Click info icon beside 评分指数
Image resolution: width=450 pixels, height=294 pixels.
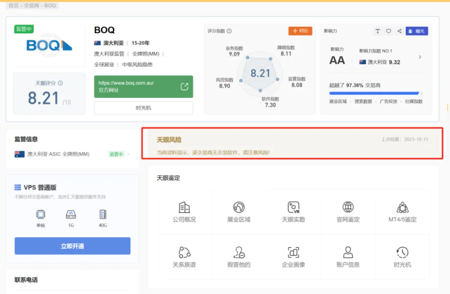pos(229,31)
